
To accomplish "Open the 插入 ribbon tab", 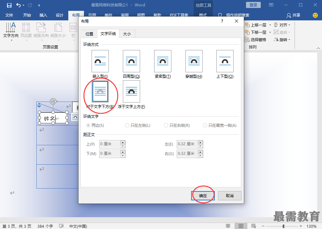I will tap(43, 15).
